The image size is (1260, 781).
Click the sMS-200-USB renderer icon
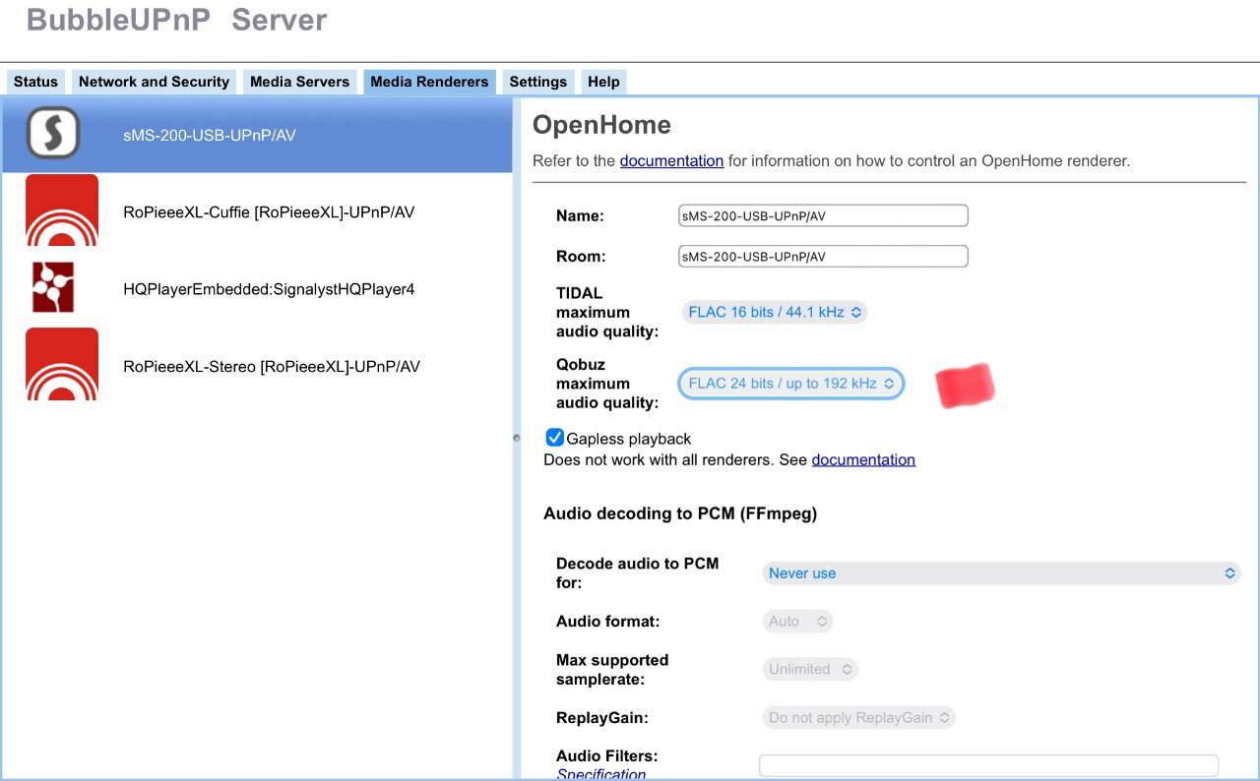click(x=53, y=133)
